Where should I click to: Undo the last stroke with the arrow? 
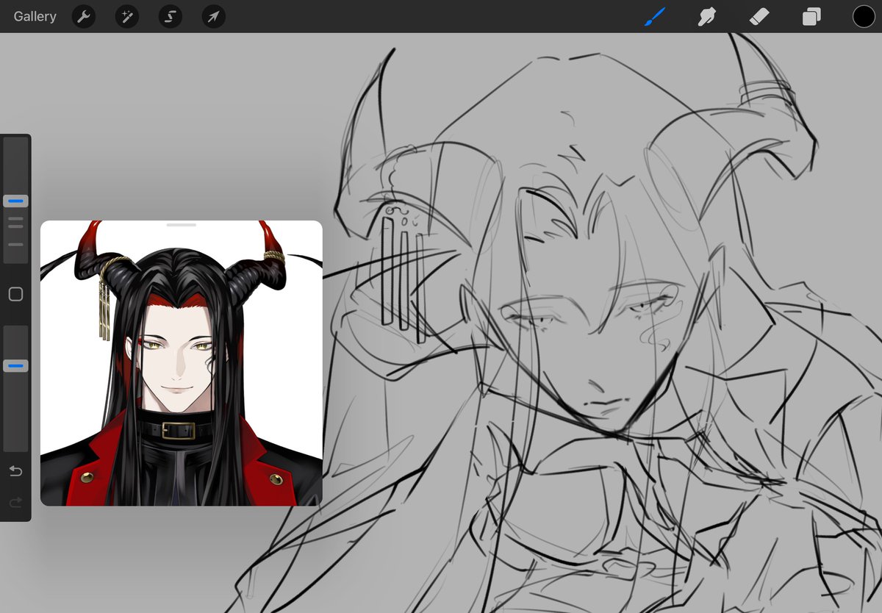(x=15, y=470)
